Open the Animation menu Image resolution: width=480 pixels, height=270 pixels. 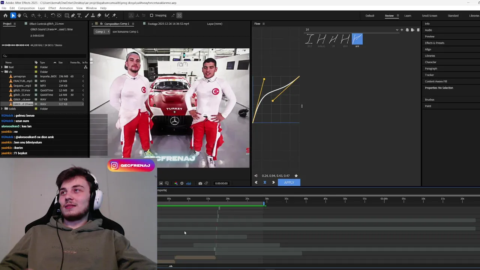(66, 8)
